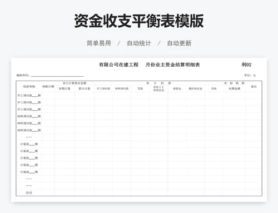Select the 自动更新 tagline text
The image size is (278, 213).
179,43
